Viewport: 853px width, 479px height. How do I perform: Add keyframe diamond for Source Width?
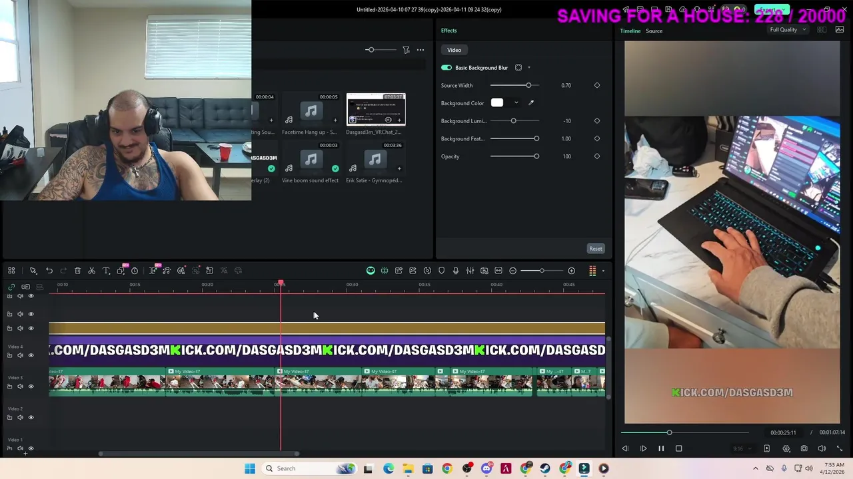(597, 85)
